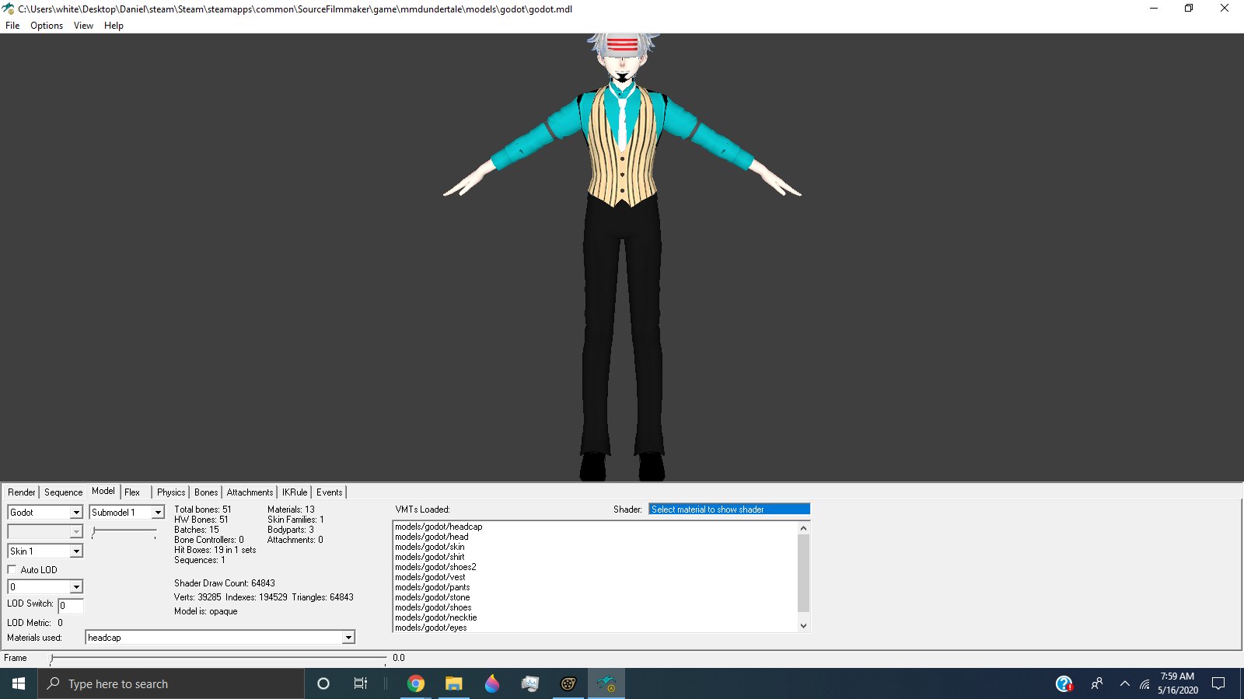Expand the Materials used headcap dropdown

348,638
